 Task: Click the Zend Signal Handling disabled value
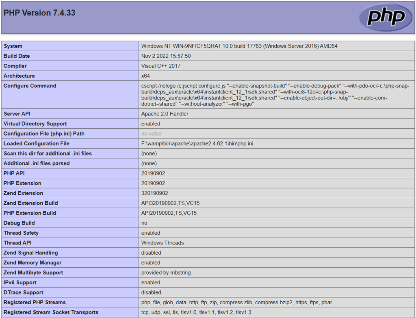tap(151, 253)
